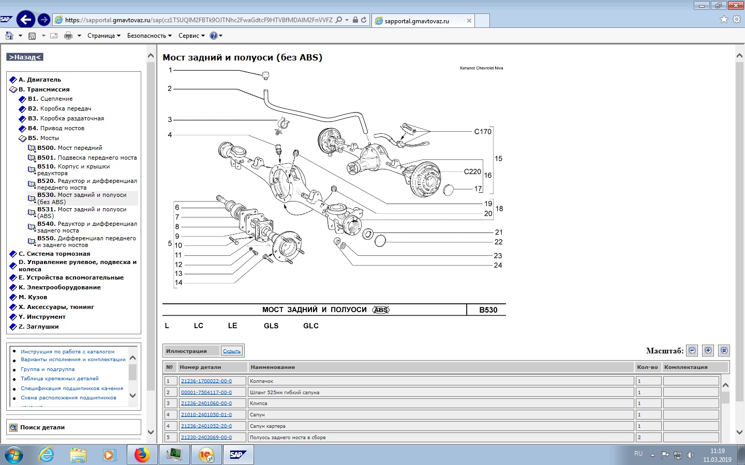Viewport: 745px width, 465px height.
Task: Click the Help question mark icon
Action: coord(214,36)
